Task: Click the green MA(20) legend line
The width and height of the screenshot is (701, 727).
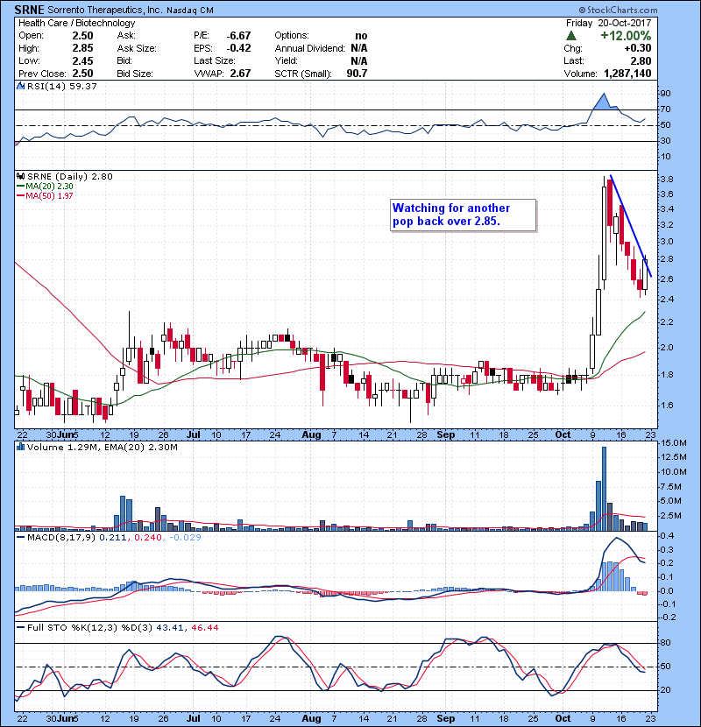Action: coord(21,187)
